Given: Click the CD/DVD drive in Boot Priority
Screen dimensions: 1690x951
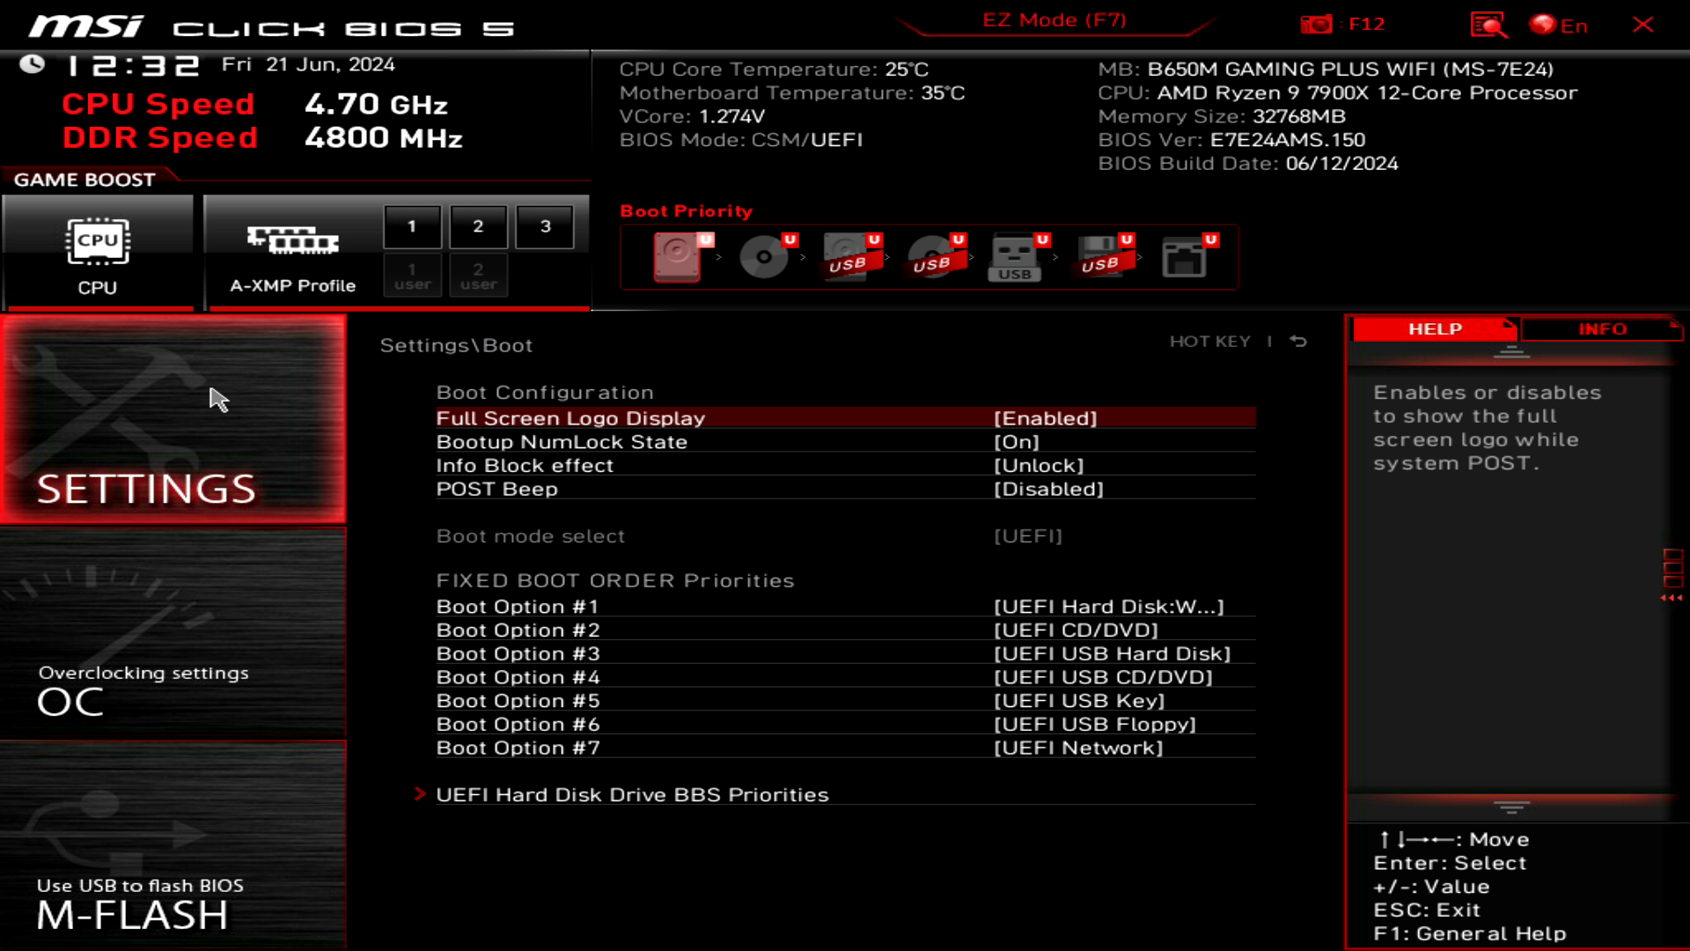Looking at the screenshot, I should tap(762, 257).
